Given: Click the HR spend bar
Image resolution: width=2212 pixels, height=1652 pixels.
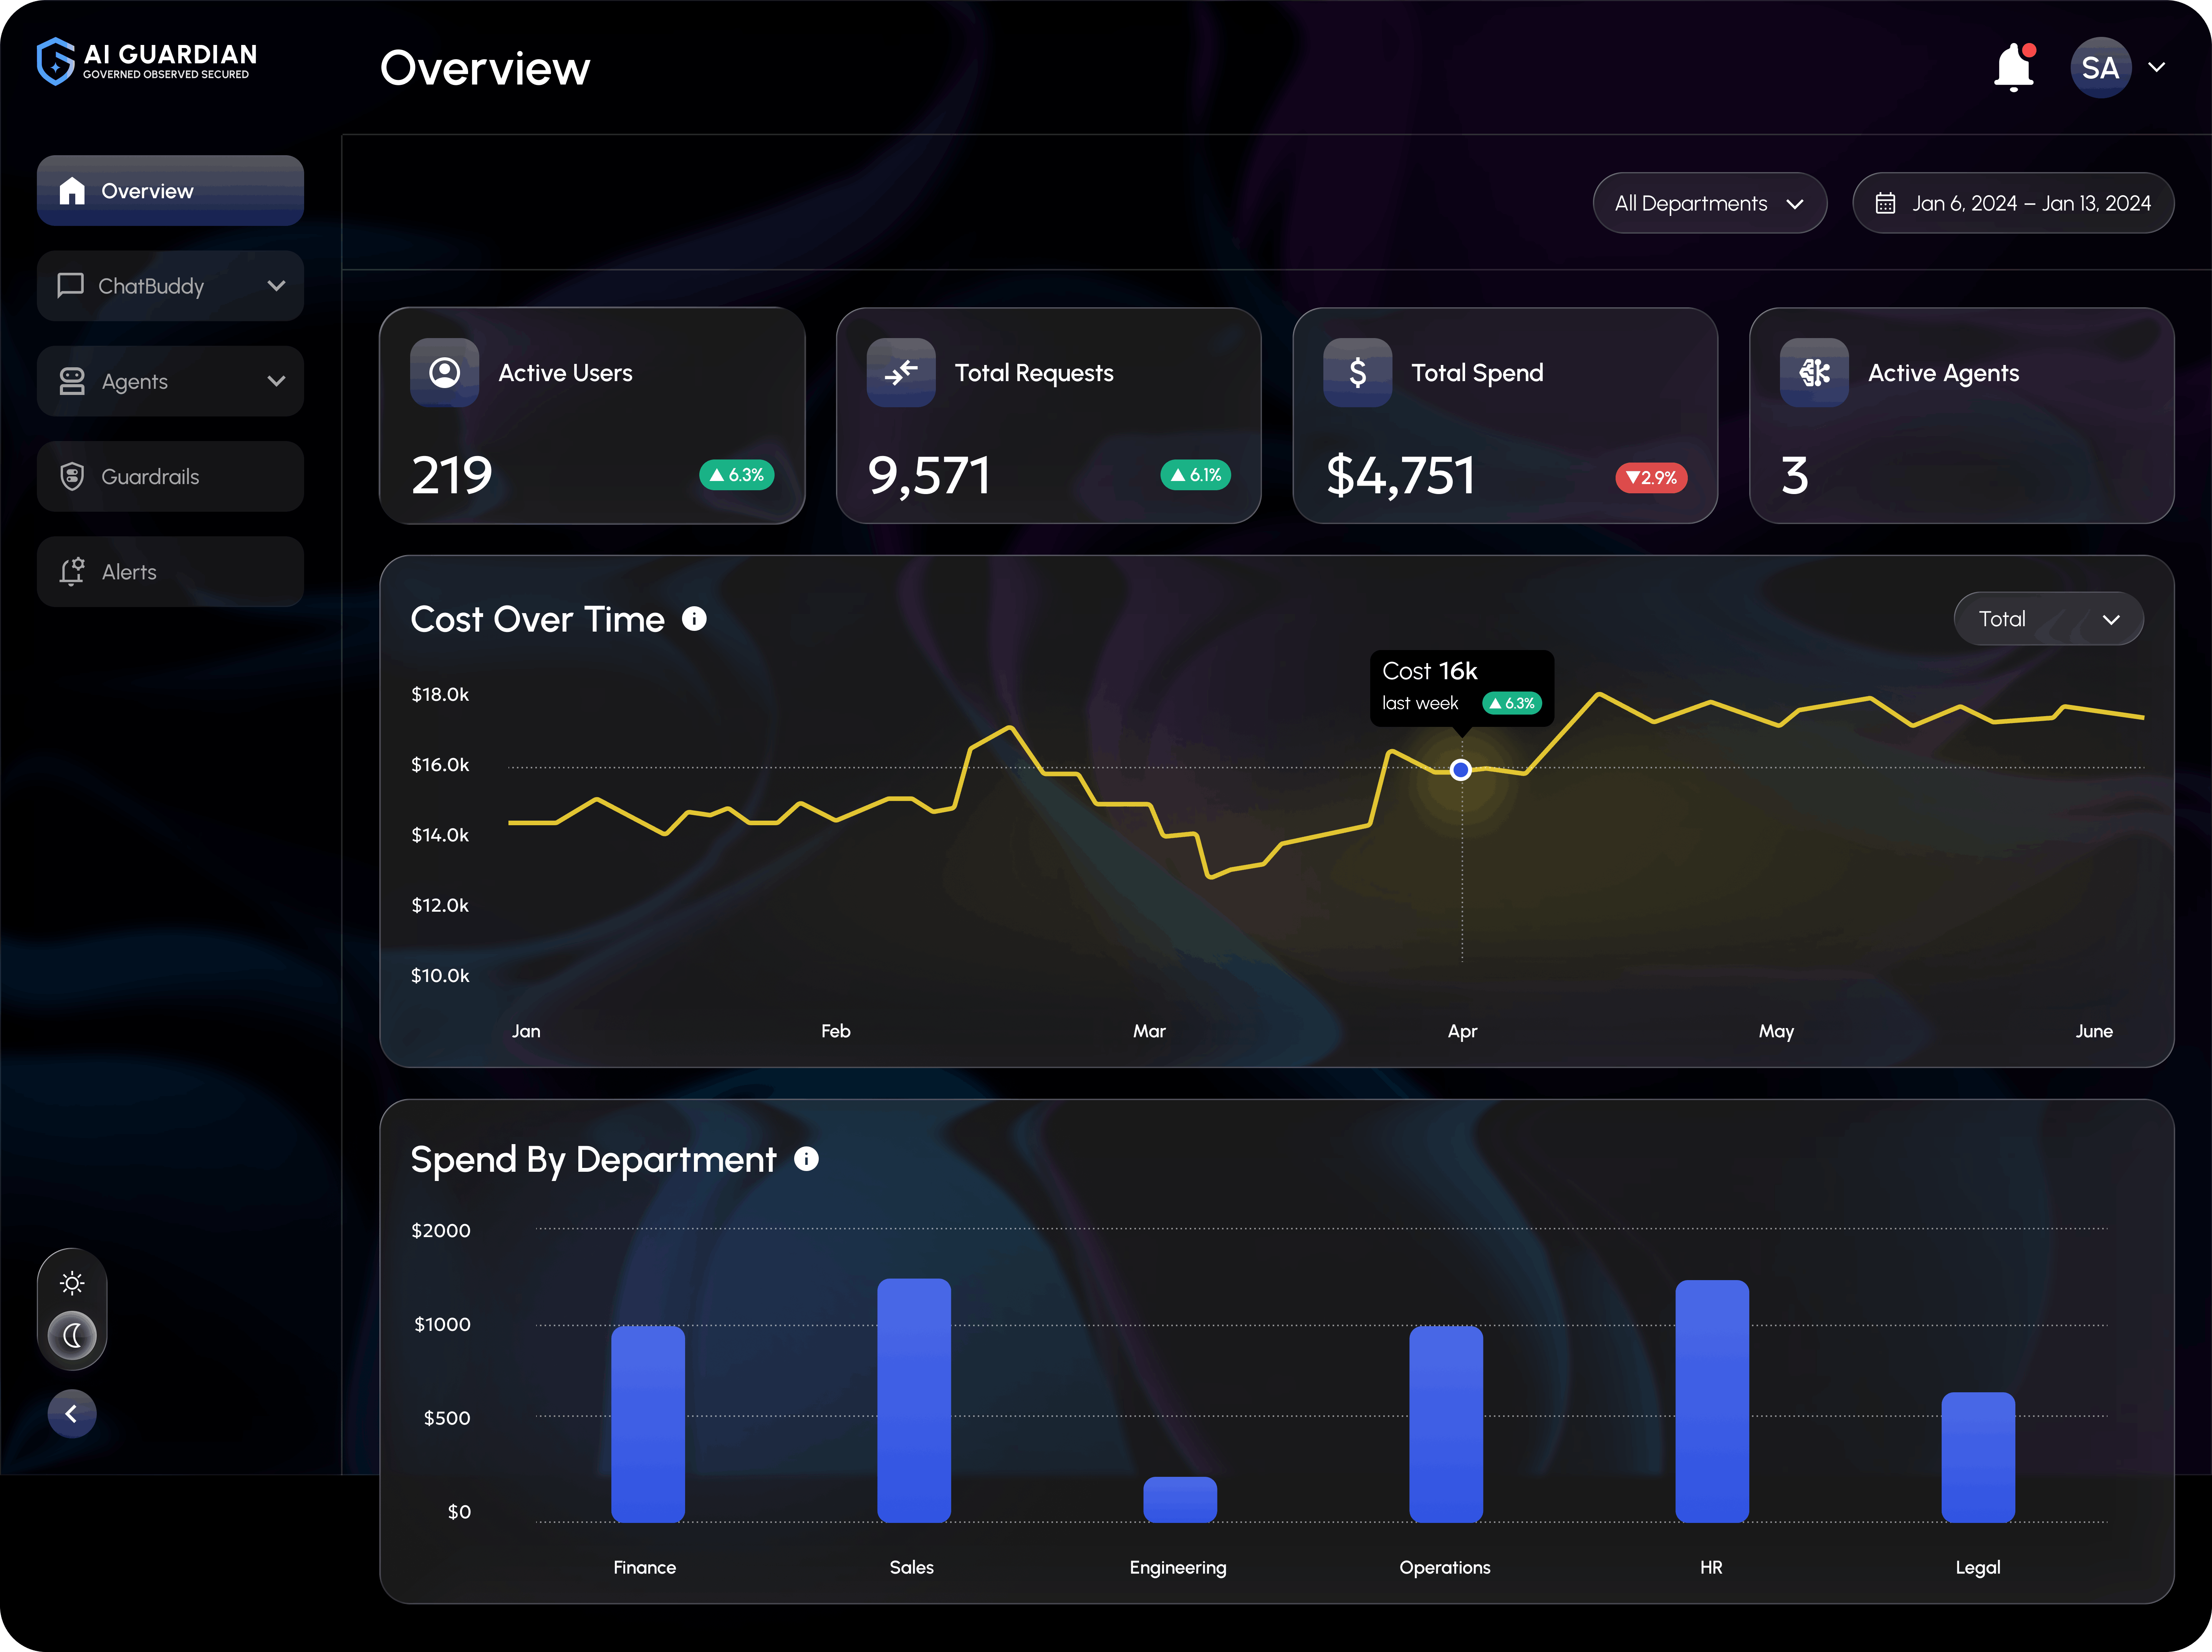Looking at the screenshot, I should 1712,1401.
